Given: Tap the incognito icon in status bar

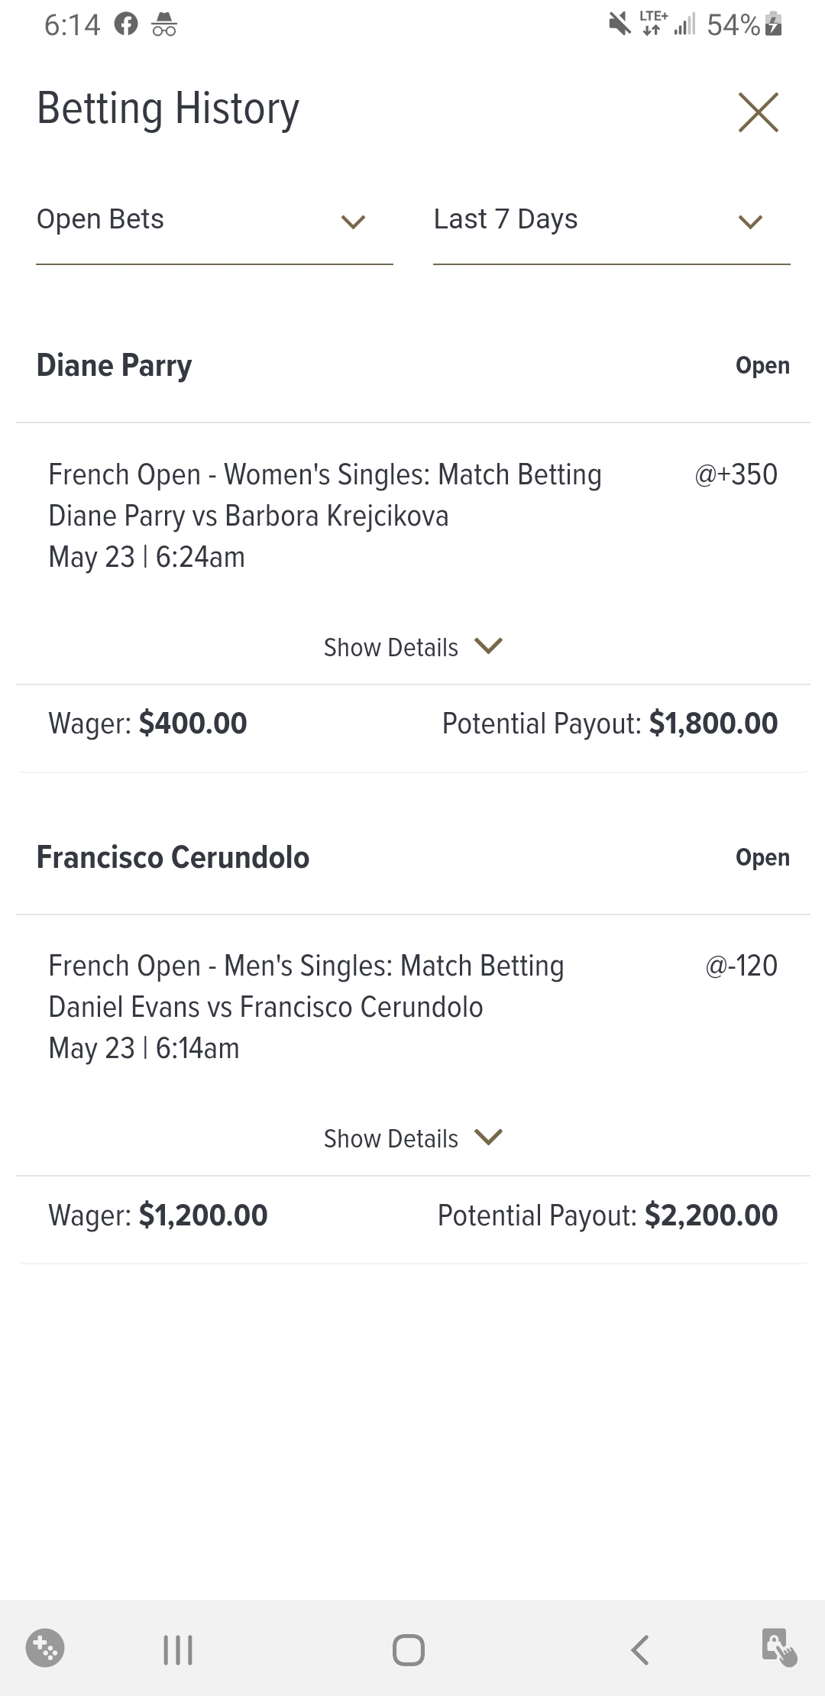Looking at the screenshot, I should [x=164, y=25].
